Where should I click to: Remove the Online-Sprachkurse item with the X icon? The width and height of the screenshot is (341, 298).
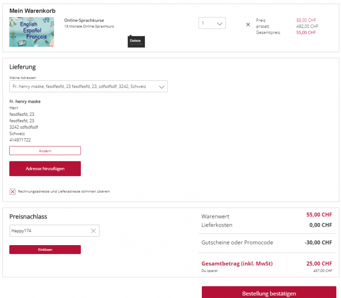coord(248,25)
